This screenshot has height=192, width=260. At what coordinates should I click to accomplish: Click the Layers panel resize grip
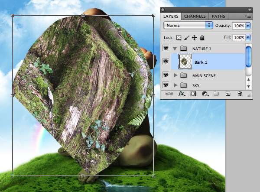(x=250, y=95)
